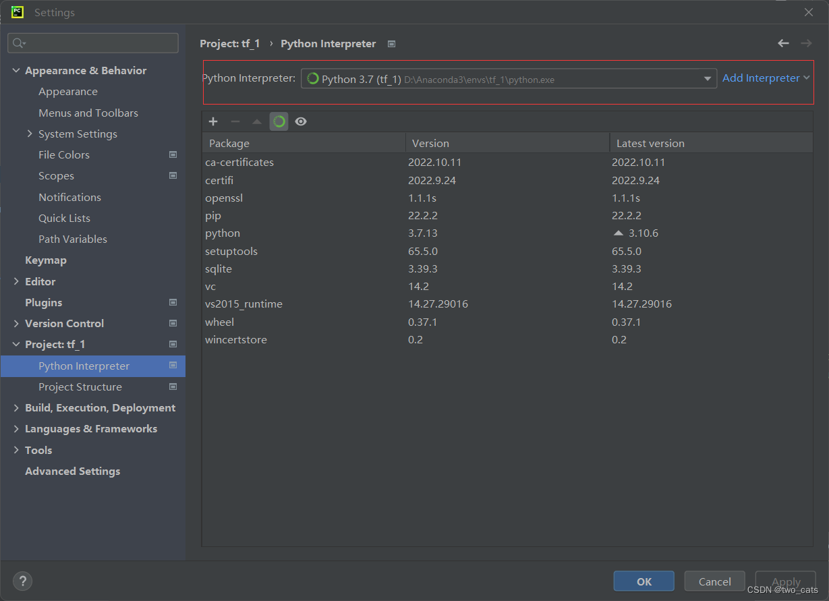Select the wincertstore package row
Image resolution: width=829 pixels, height=601 pixels.
(x=507, y=339)
